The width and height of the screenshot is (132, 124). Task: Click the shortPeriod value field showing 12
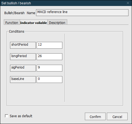tap(49, 45)
